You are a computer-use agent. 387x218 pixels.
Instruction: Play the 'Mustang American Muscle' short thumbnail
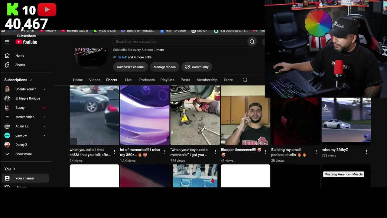click(346, 176)
